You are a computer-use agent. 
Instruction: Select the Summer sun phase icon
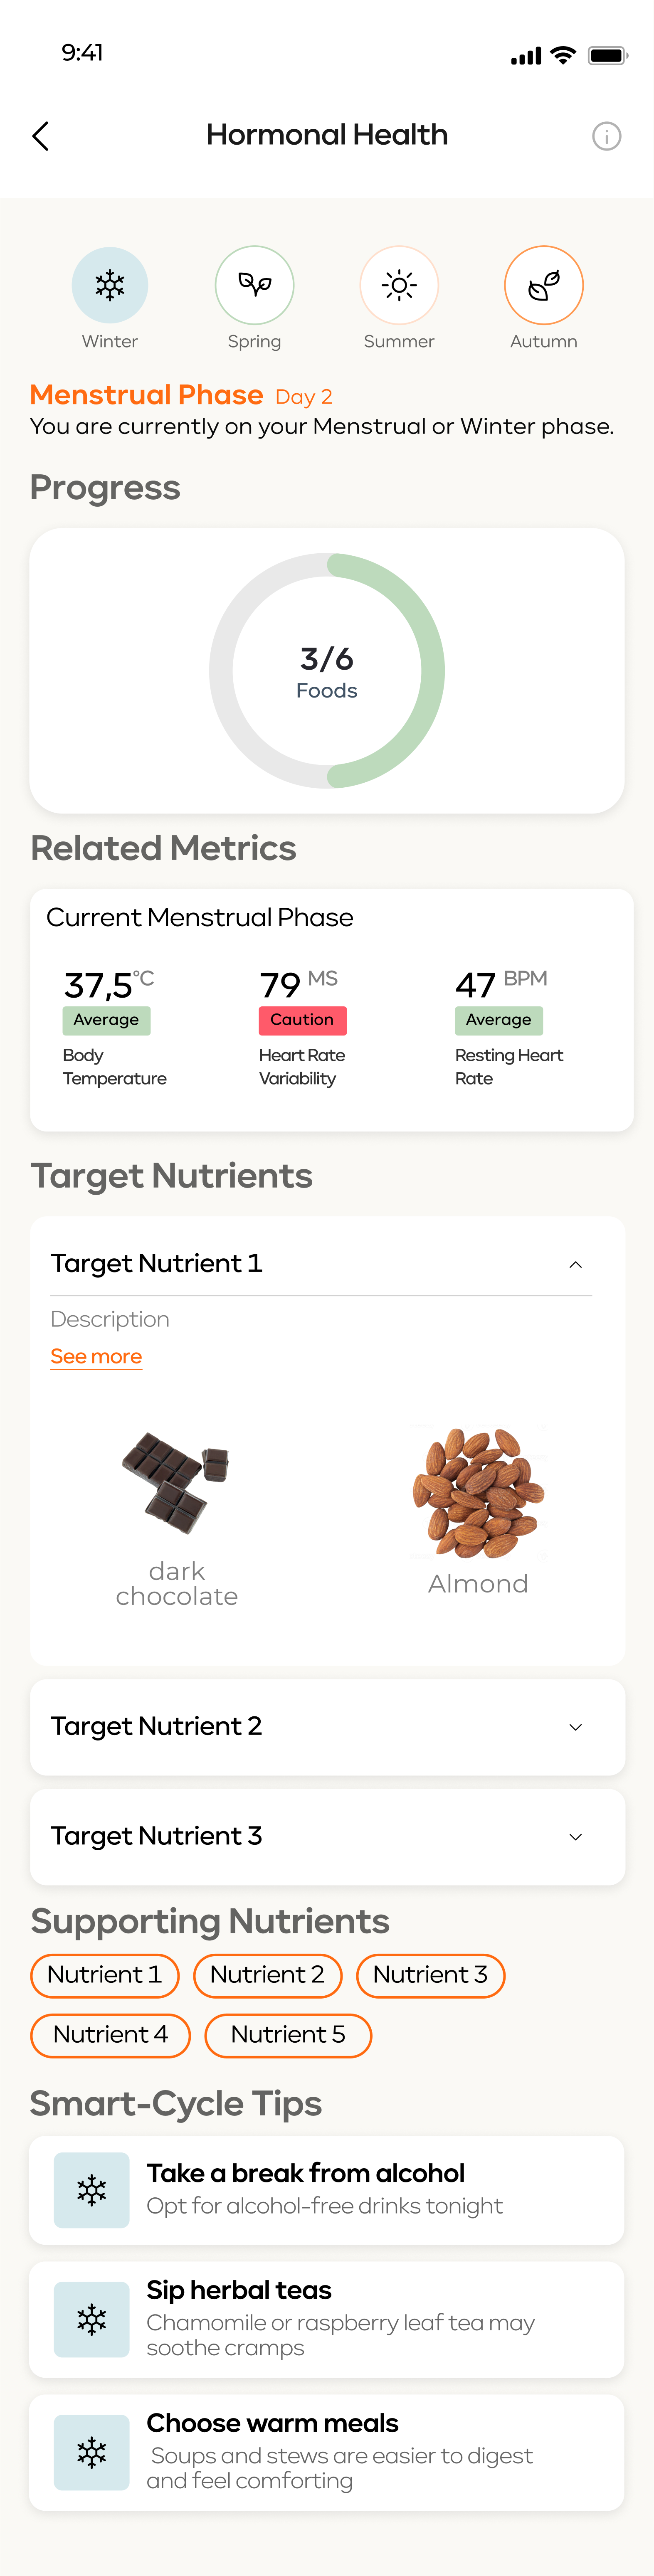(x=399, y=285)
